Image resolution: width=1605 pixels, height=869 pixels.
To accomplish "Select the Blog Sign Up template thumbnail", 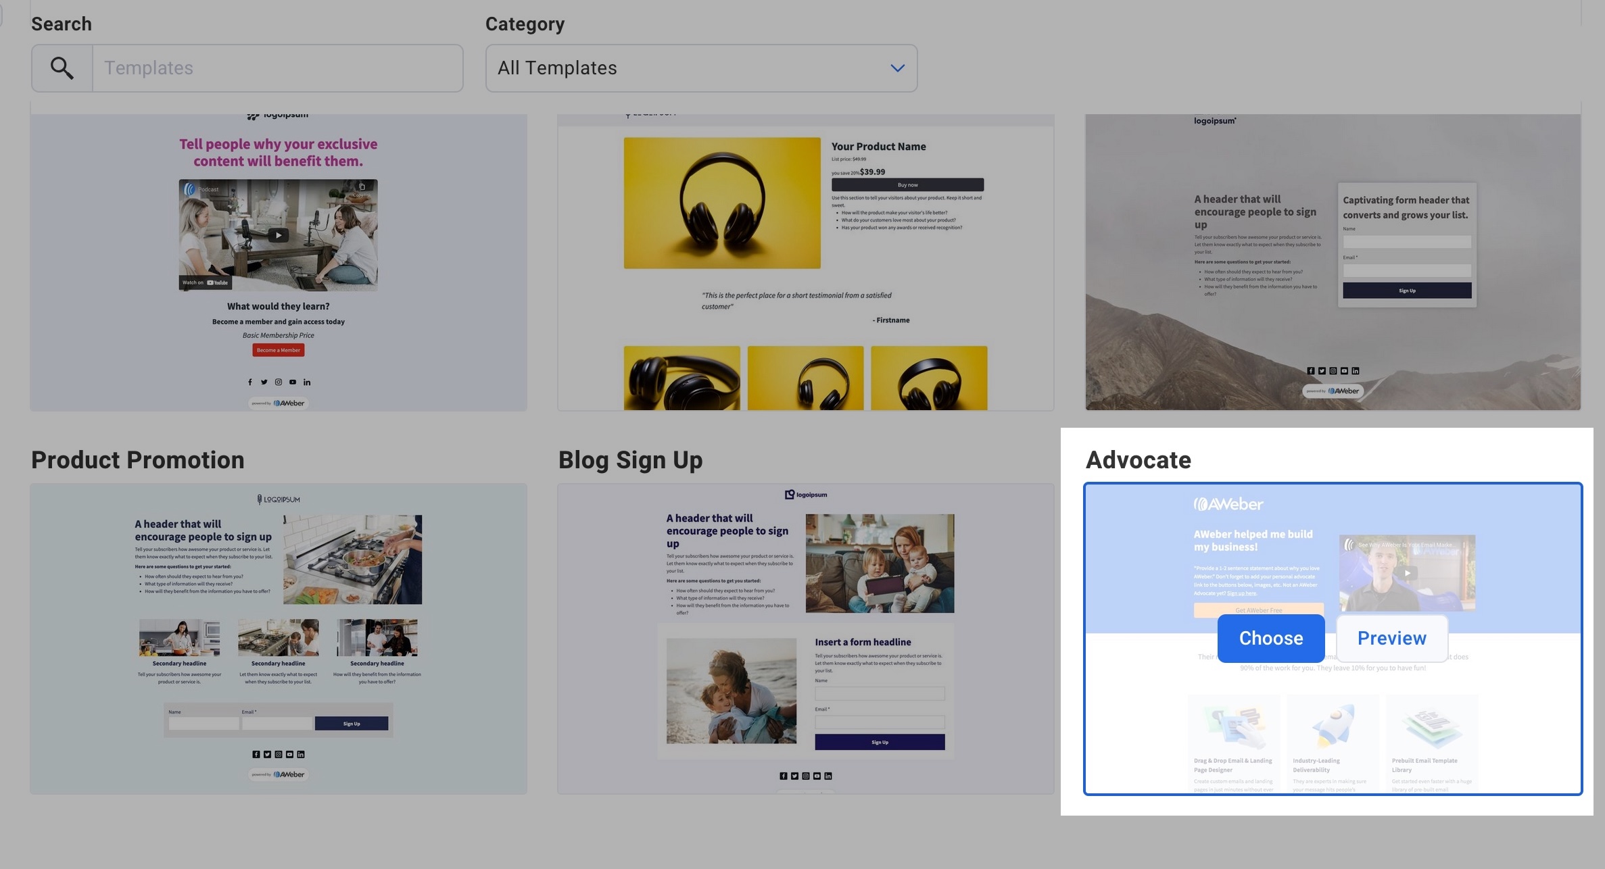I will point(805,638).
